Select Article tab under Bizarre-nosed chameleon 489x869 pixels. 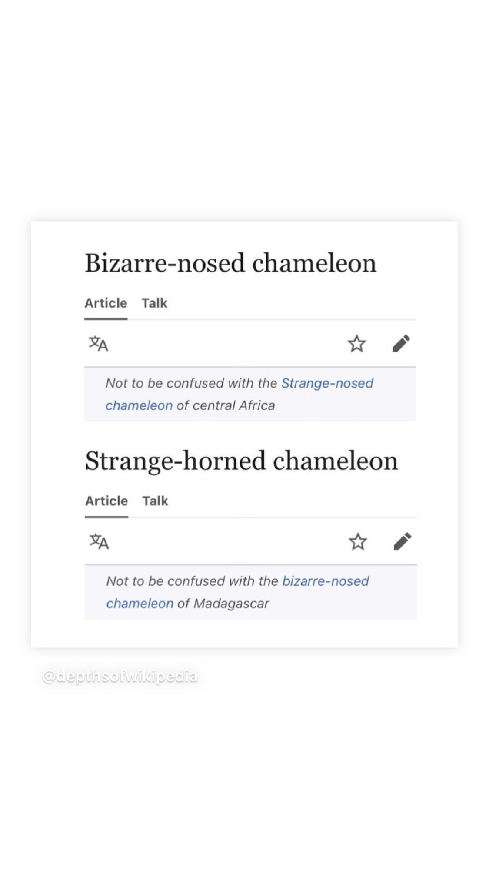click(x=106, y=303)
